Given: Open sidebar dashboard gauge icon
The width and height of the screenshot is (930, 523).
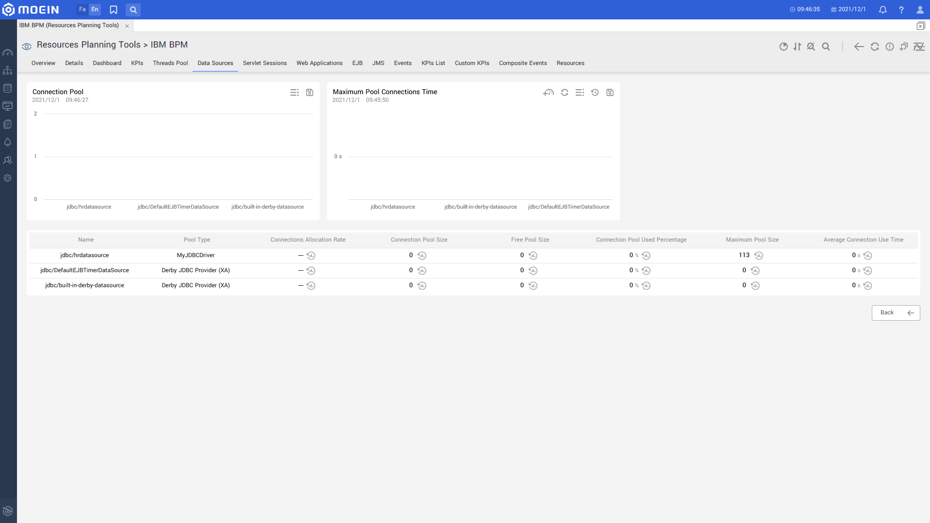Looking at the screenshot, I should (x=8, y=52).
